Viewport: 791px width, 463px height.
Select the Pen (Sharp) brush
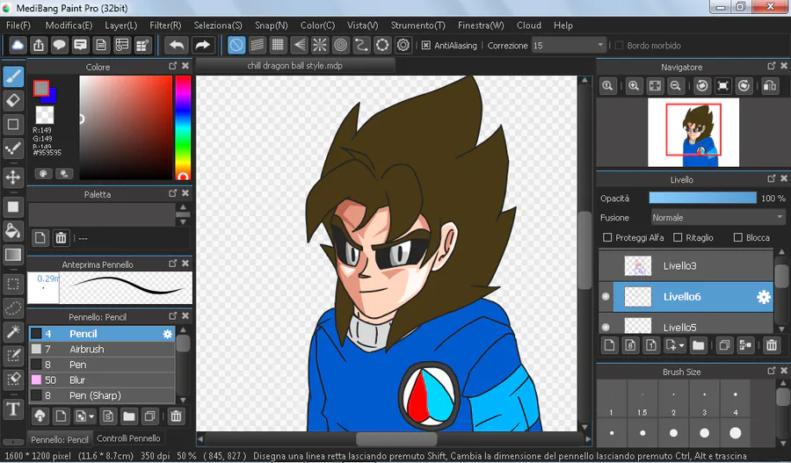(x=102, y=395)
